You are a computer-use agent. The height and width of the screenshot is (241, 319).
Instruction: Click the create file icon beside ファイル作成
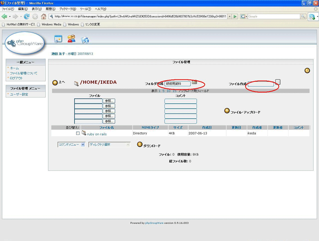coord(278,81)
